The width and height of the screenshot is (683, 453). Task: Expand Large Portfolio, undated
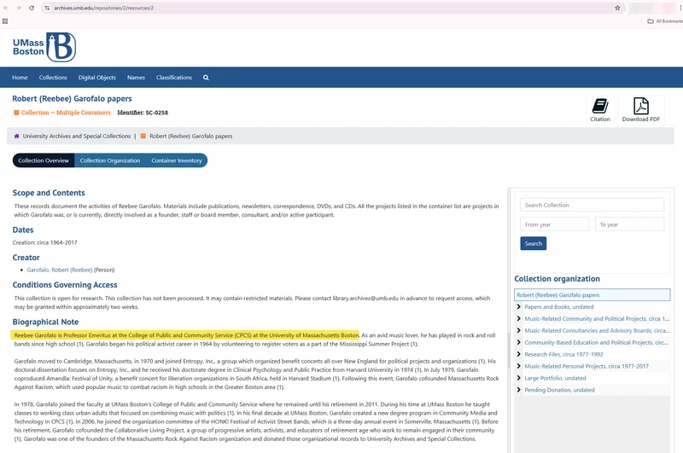(x=518, y=378)
